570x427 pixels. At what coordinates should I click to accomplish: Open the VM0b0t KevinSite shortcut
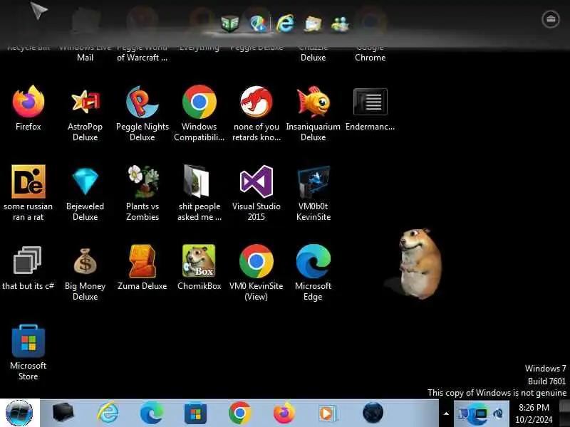[x=313, y=193]
